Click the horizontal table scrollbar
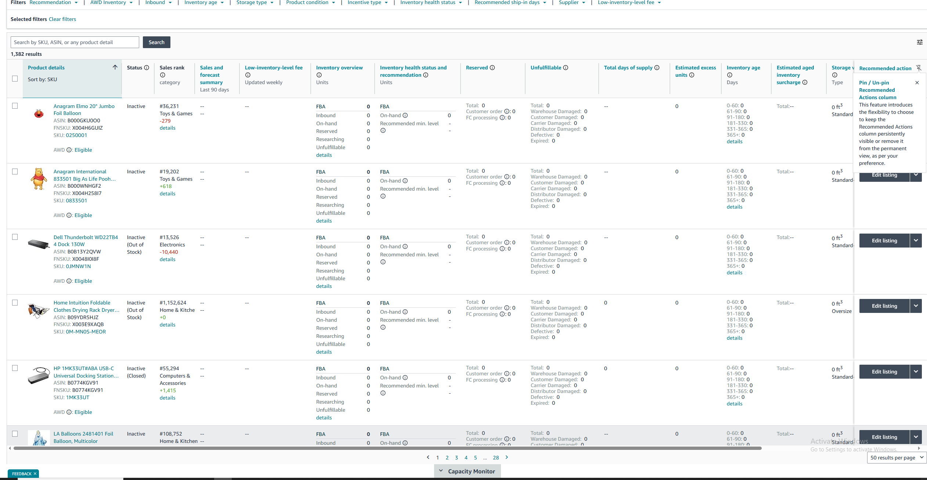The height and width of the screenshot is (480, 927). point(387,448)
